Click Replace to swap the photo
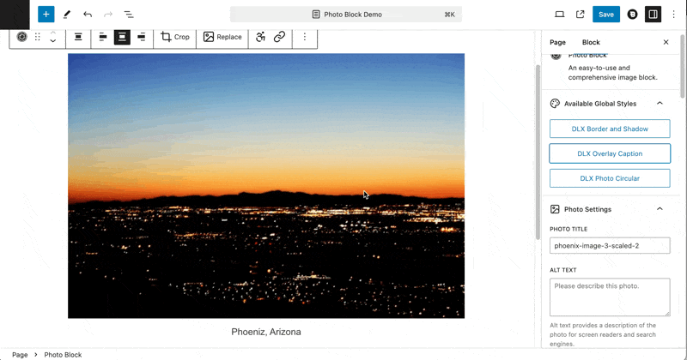Viewport: 687px width, 360px height. 222,37
